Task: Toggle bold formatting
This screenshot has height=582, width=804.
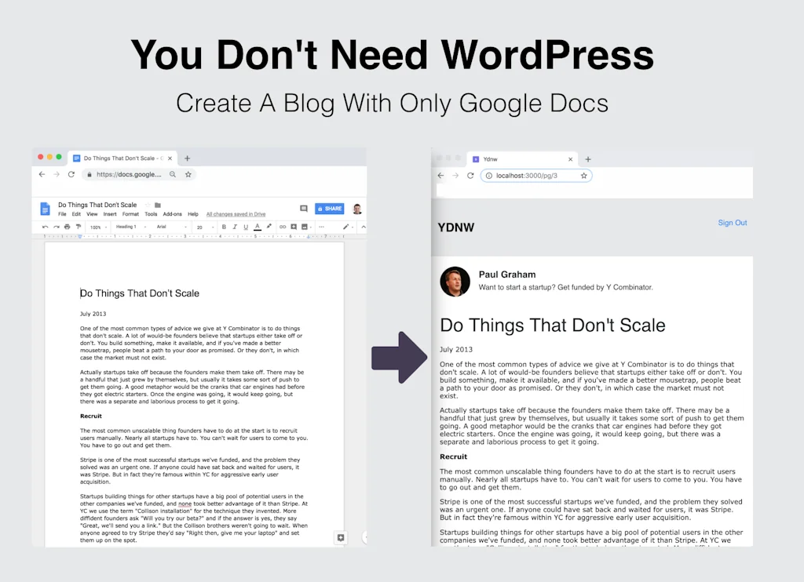Action: click(x=224, y=227)
